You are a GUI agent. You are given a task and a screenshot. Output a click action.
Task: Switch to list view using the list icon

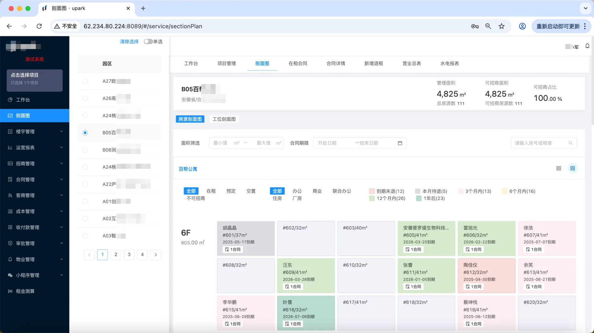pos(559,168)
